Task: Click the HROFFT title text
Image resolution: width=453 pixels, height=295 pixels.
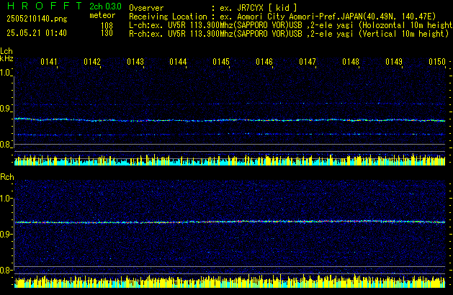Action: tap(45, 6)
